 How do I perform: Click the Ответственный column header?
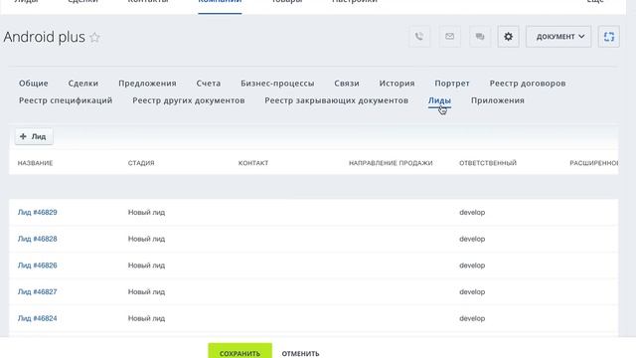click(x=488, y=163)
